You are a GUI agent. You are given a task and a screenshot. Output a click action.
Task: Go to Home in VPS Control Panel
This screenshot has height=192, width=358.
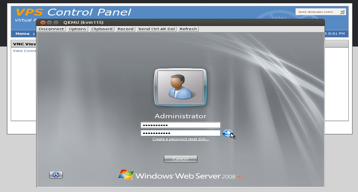click(x=22, y=34)
